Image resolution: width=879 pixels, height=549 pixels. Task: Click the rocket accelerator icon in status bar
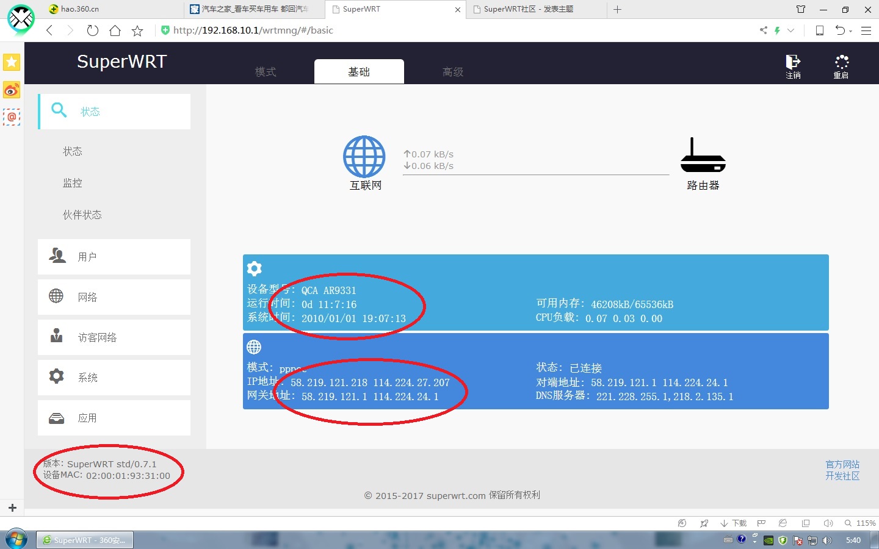tap(704, 523)
